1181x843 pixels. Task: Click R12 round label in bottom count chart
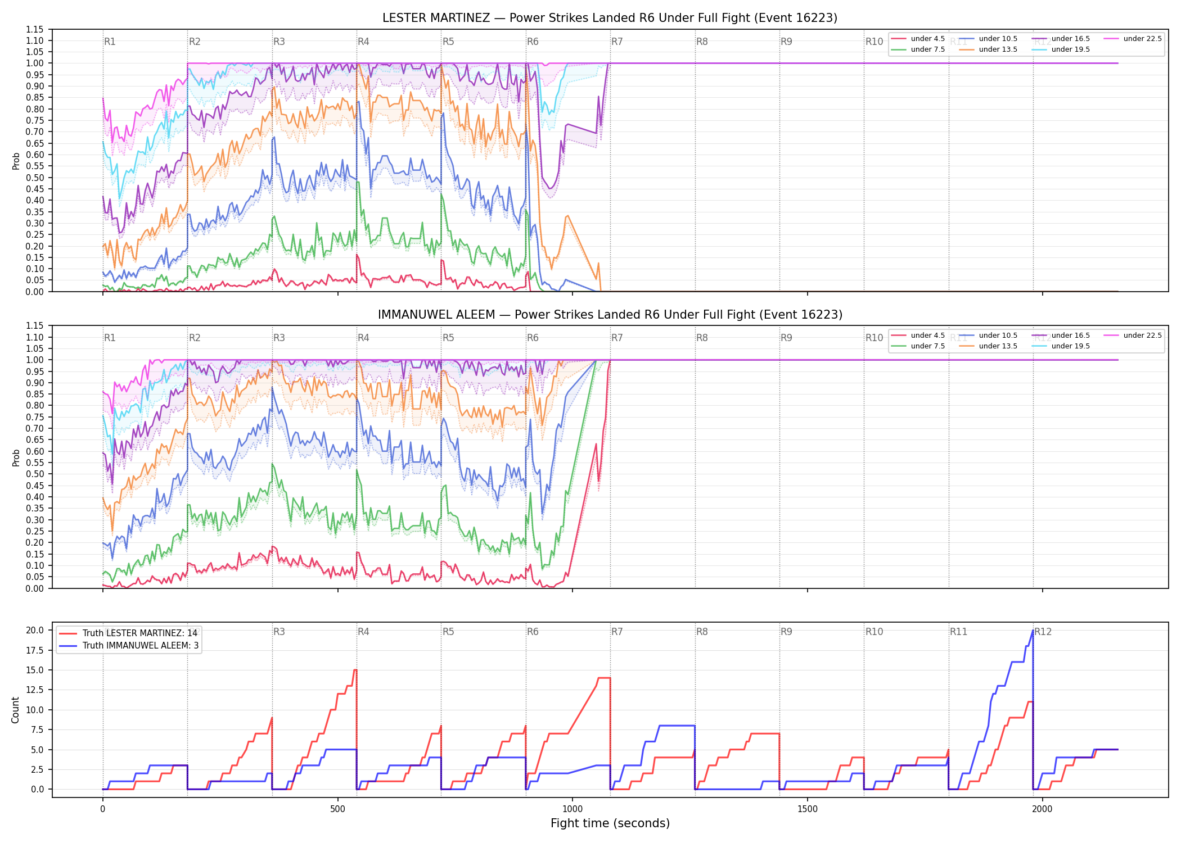tap(1043, 632)
